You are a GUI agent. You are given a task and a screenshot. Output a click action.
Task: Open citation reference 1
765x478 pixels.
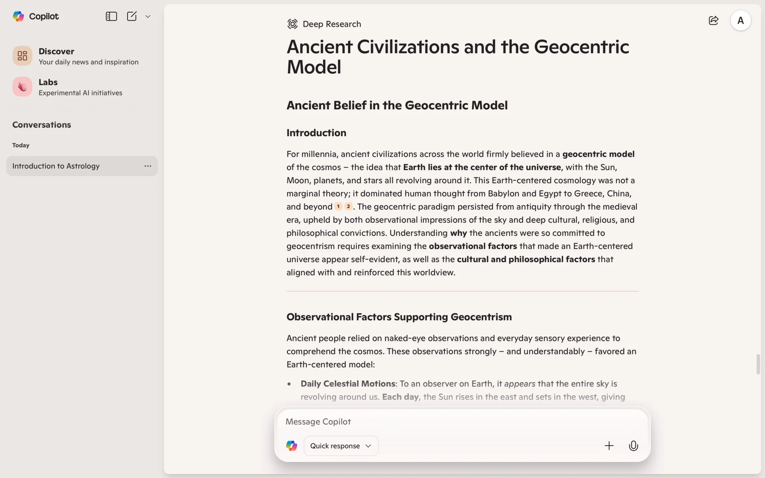tap(338, 206)
